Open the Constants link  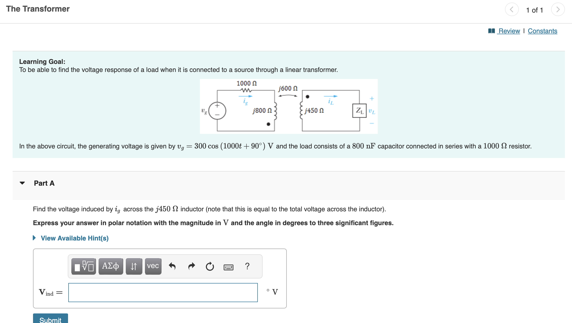coord(543,31)
